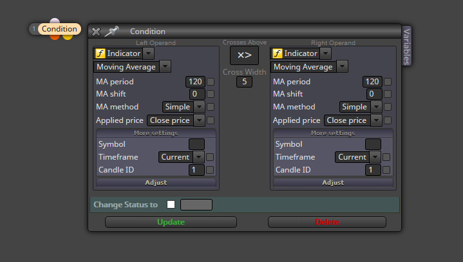463x262 pixels.
Task: Open left Timeframe Current dropdown
Action: click(182, 157)
